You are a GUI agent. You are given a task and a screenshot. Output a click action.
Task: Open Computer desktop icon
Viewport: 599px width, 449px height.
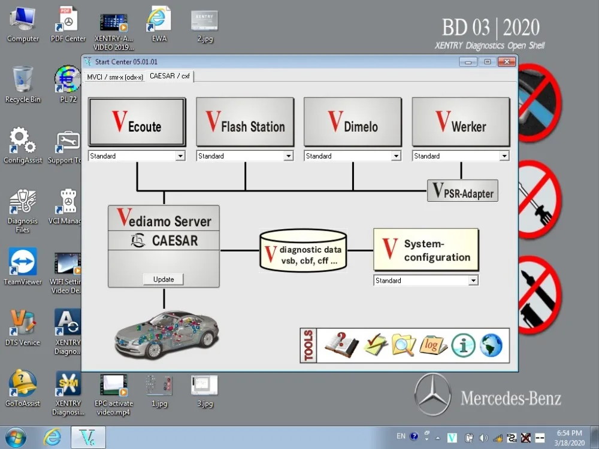tap(23, 25)
